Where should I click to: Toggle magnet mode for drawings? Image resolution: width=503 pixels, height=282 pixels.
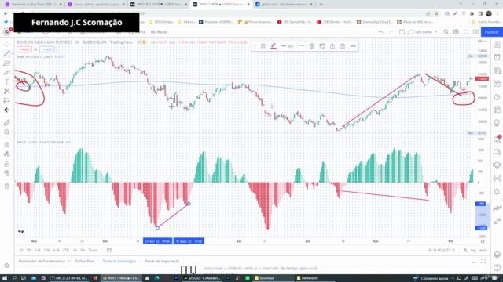[7, 145]
